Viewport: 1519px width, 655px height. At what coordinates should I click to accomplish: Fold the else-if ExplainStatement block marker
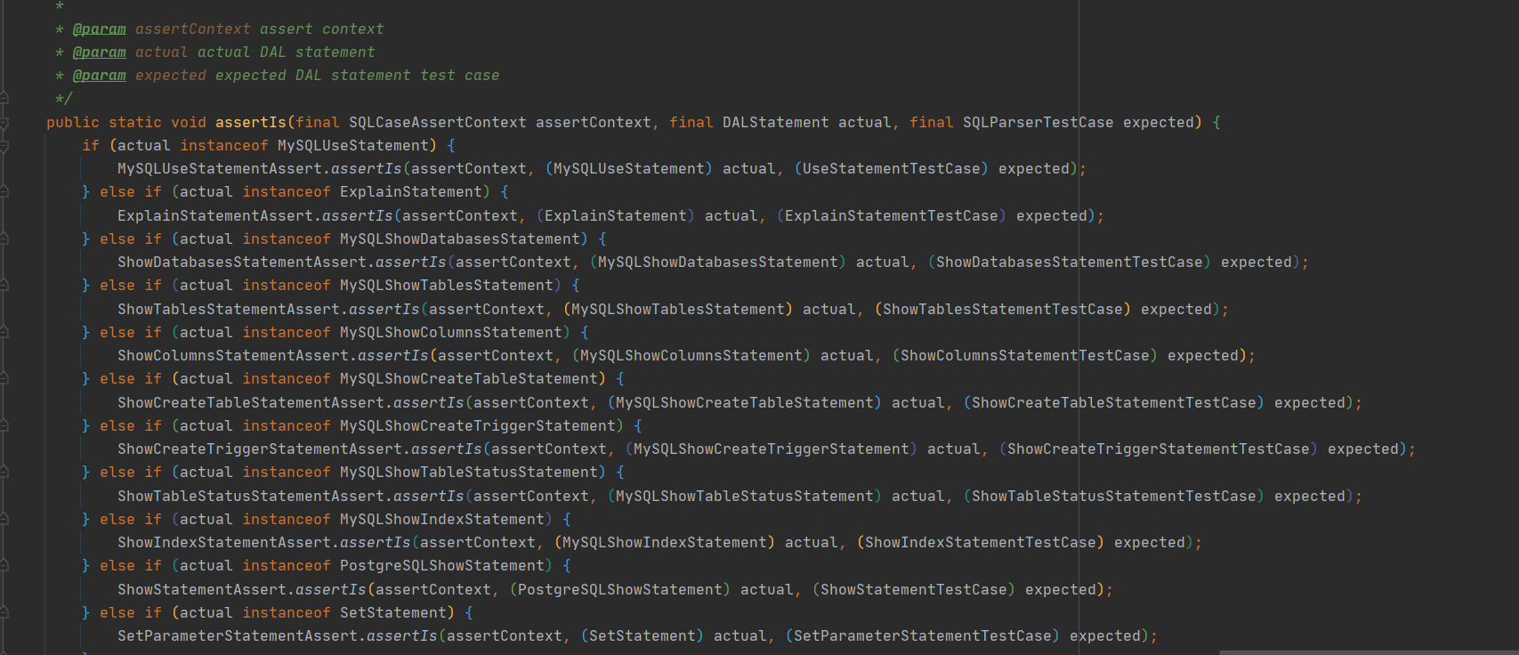tap(4, 192)
